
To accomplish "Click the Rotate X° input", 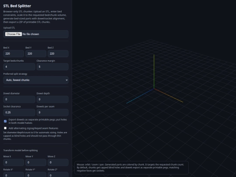I will coord(14,174).
